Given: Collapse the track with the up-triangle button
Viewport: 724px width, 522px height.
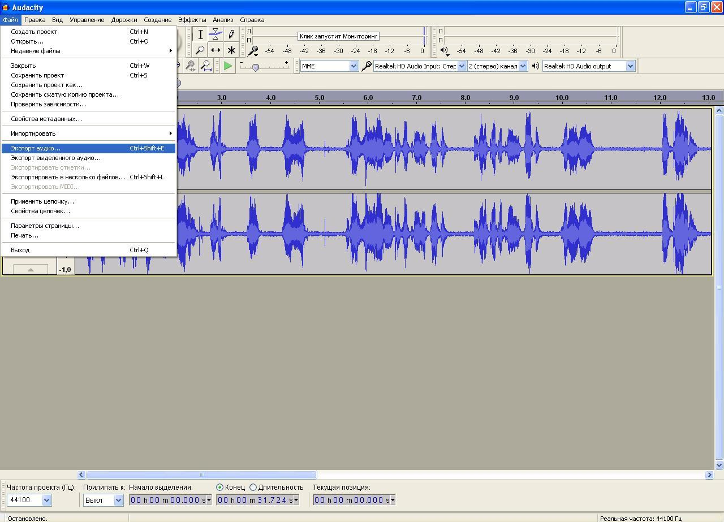Looking at the screenshot, I should point(31,269).
